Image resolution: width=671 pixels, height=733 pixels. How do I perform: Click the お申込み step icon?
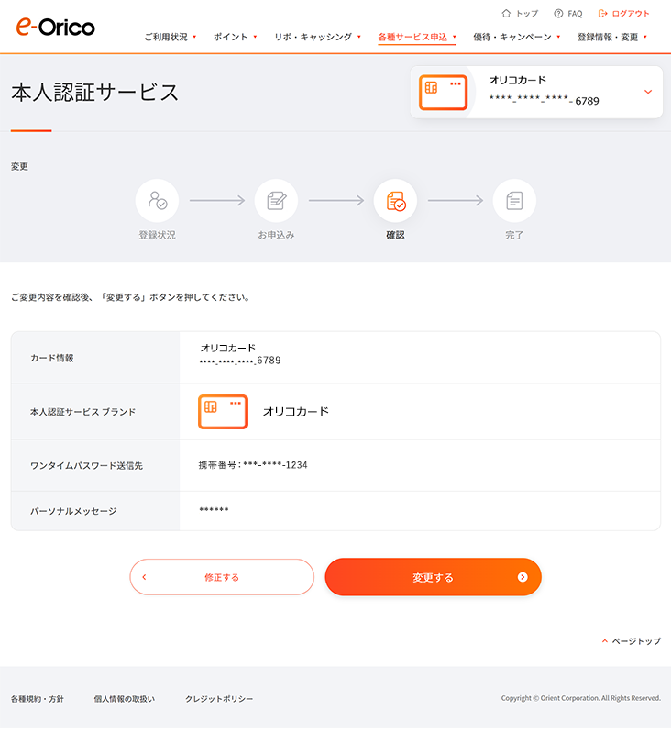click(276, 201)
